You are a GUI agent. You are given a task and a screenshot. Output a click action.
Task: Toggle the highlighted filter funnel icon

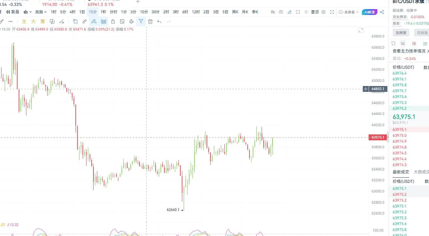[141, 21]
